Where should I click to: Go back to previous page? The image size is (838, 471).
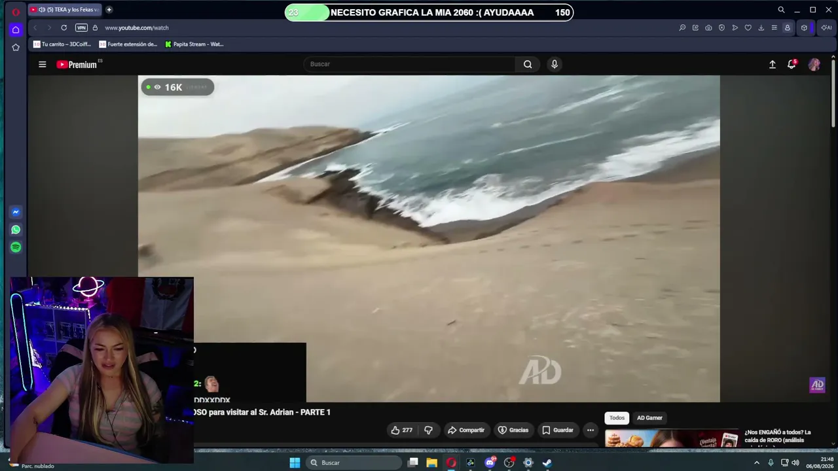point(35,27)
